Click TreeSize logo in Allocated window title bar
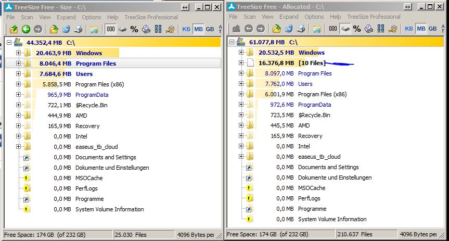Image resolution: width=449 pixels, height=241 pixels. 232,7
